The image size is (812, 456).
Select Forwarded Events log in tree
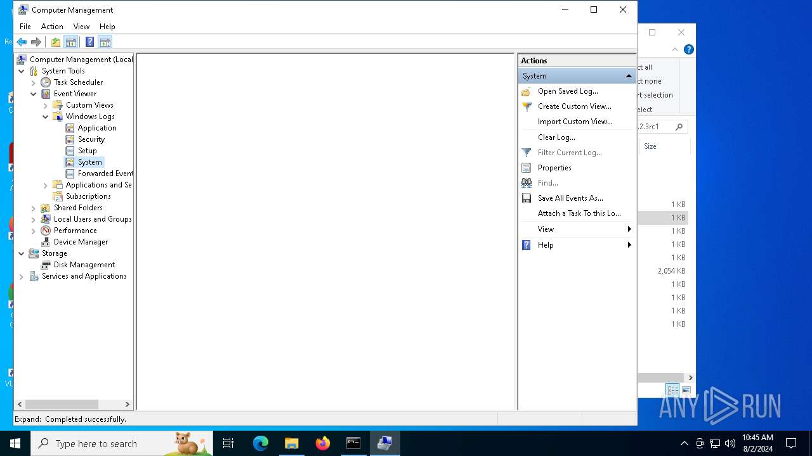point(105,174)
